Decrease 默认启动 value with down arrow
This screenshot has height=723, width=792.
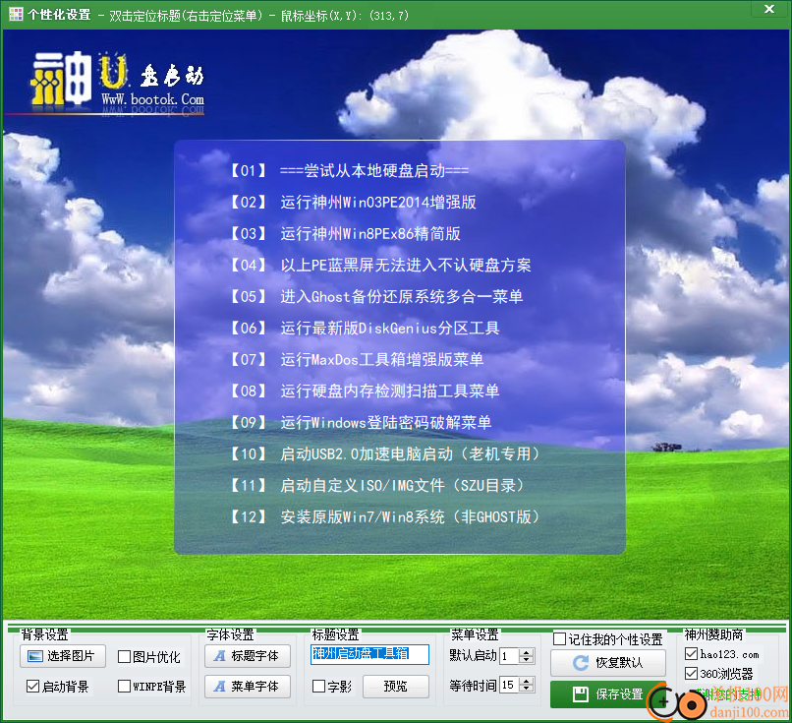[527, 660]
